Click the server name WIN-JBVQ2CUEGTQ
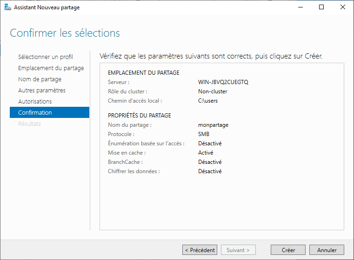Viewport: 354px width, 260px height. pyautogui.click(x=223, y=82)
